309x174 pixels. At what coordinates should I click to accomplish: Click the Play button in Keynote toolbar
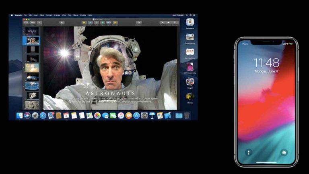coord(62,23)
